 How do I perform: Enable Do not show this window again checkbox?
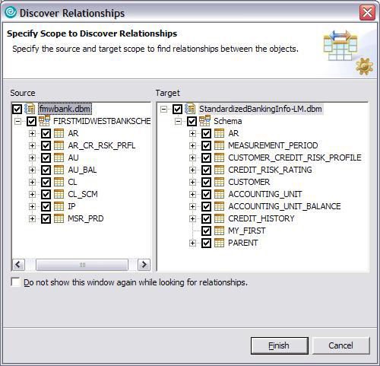click(15, 282)
